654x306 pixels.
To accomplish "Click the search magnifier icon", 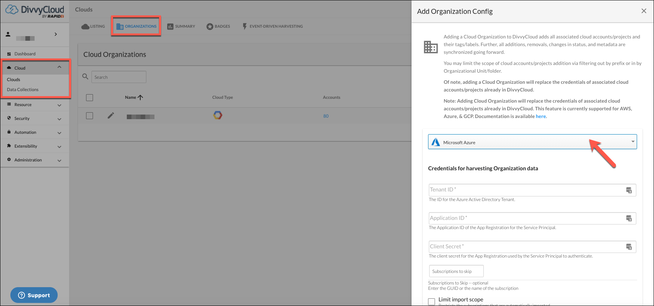I will coord(85,76).
